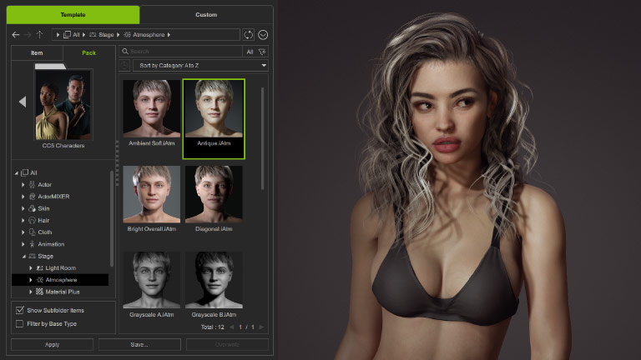The height and width of the screenshot is (360, 641).
Task: Expand the Actor tree node
Action: point(23,184)
